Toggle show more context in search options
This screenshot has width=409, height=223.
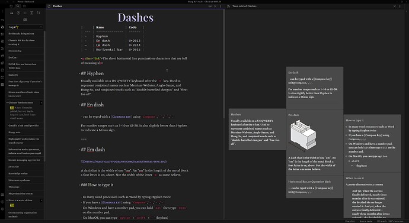31,13
